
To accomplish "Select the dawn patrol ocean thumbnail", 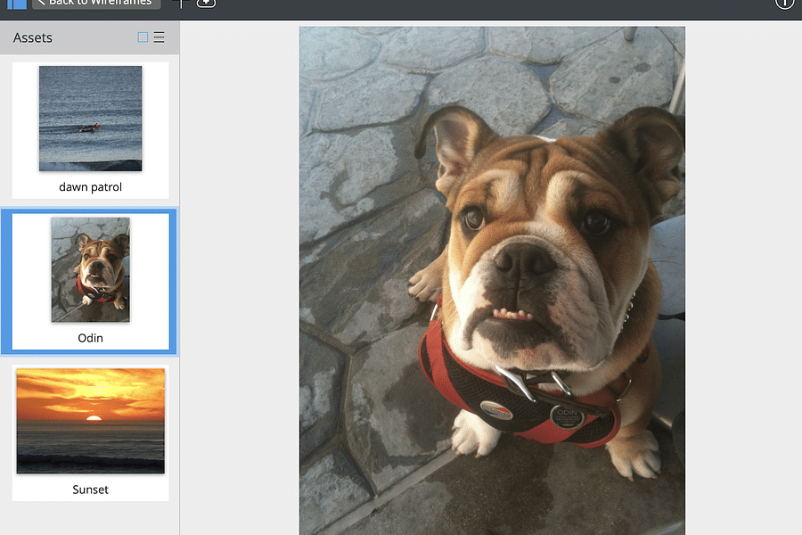I will (x=90, y=118).
